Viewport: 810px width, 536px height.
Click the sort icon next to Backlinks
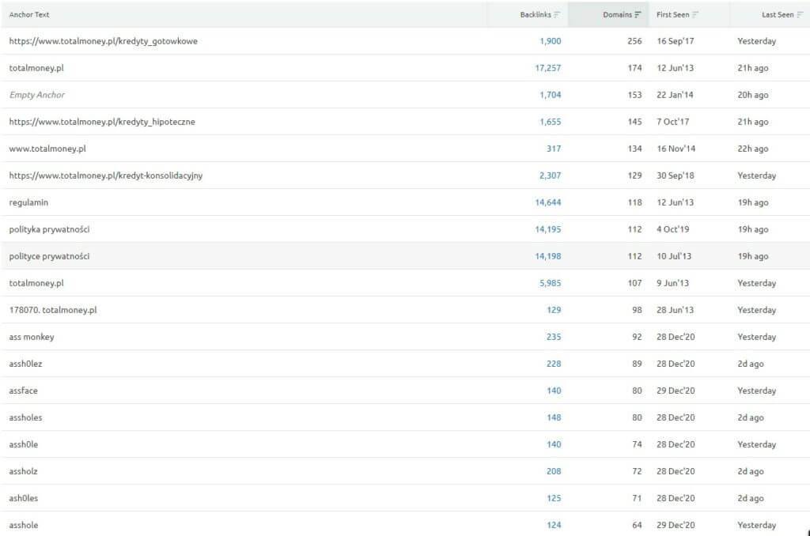[557, 14]
